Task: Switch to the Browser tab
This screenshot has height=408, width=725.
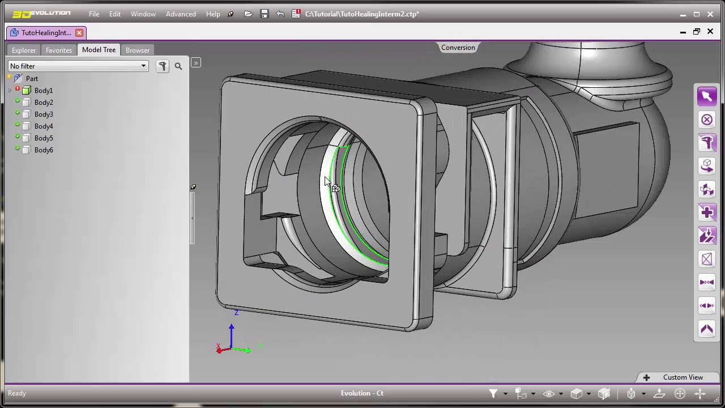Action: click(x=138, y=50)
